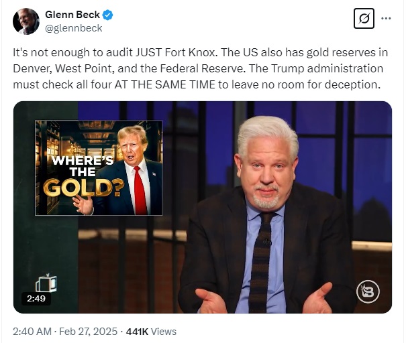
Task: View the 441K Views analytics
Action: (151, 332)
